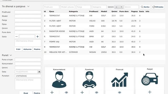Viewport: 168px width, 94px height.
Task: Select the MBULESE PER VET... row
Action: coord(104,52)
